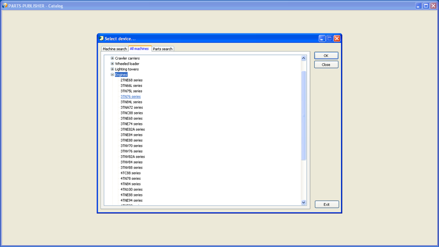Select 3TN84L series

(x=131, y=102)
